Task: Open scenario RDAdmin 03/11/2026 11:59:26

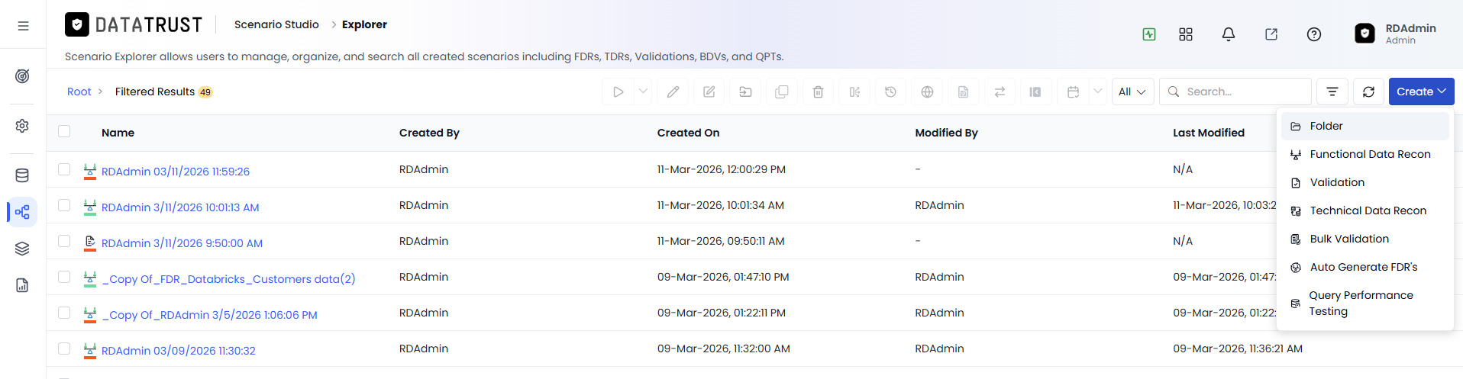Action: point(176,172)
